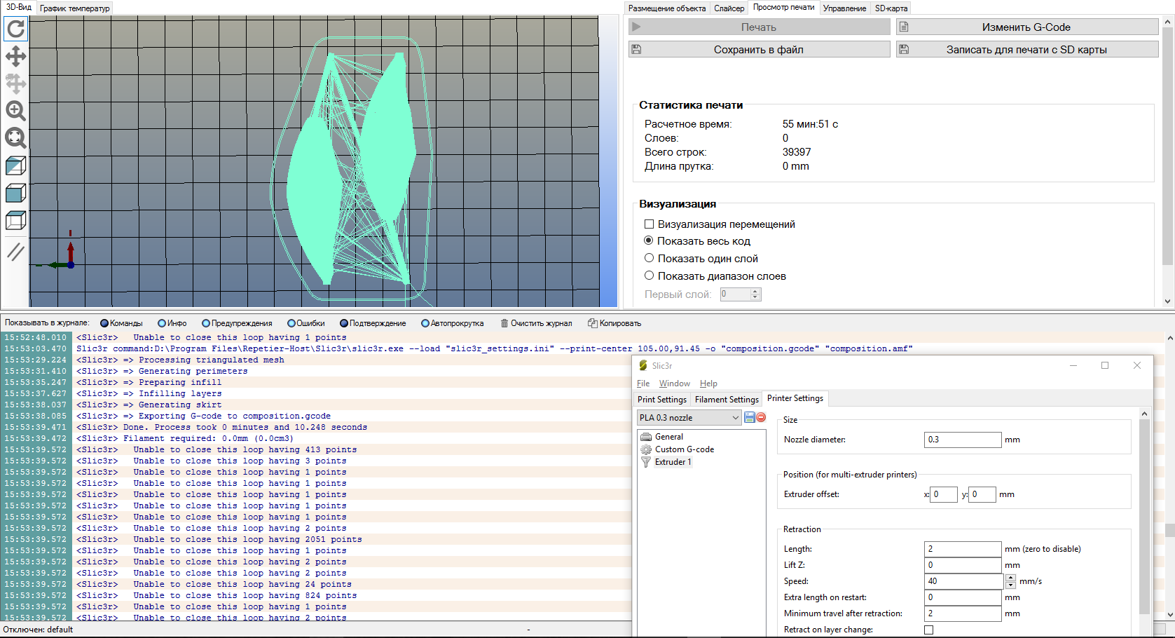Enable the Визуализация перемещений checkbox
The height and width of the screenshot is (638, 1175).
[649, 224]
